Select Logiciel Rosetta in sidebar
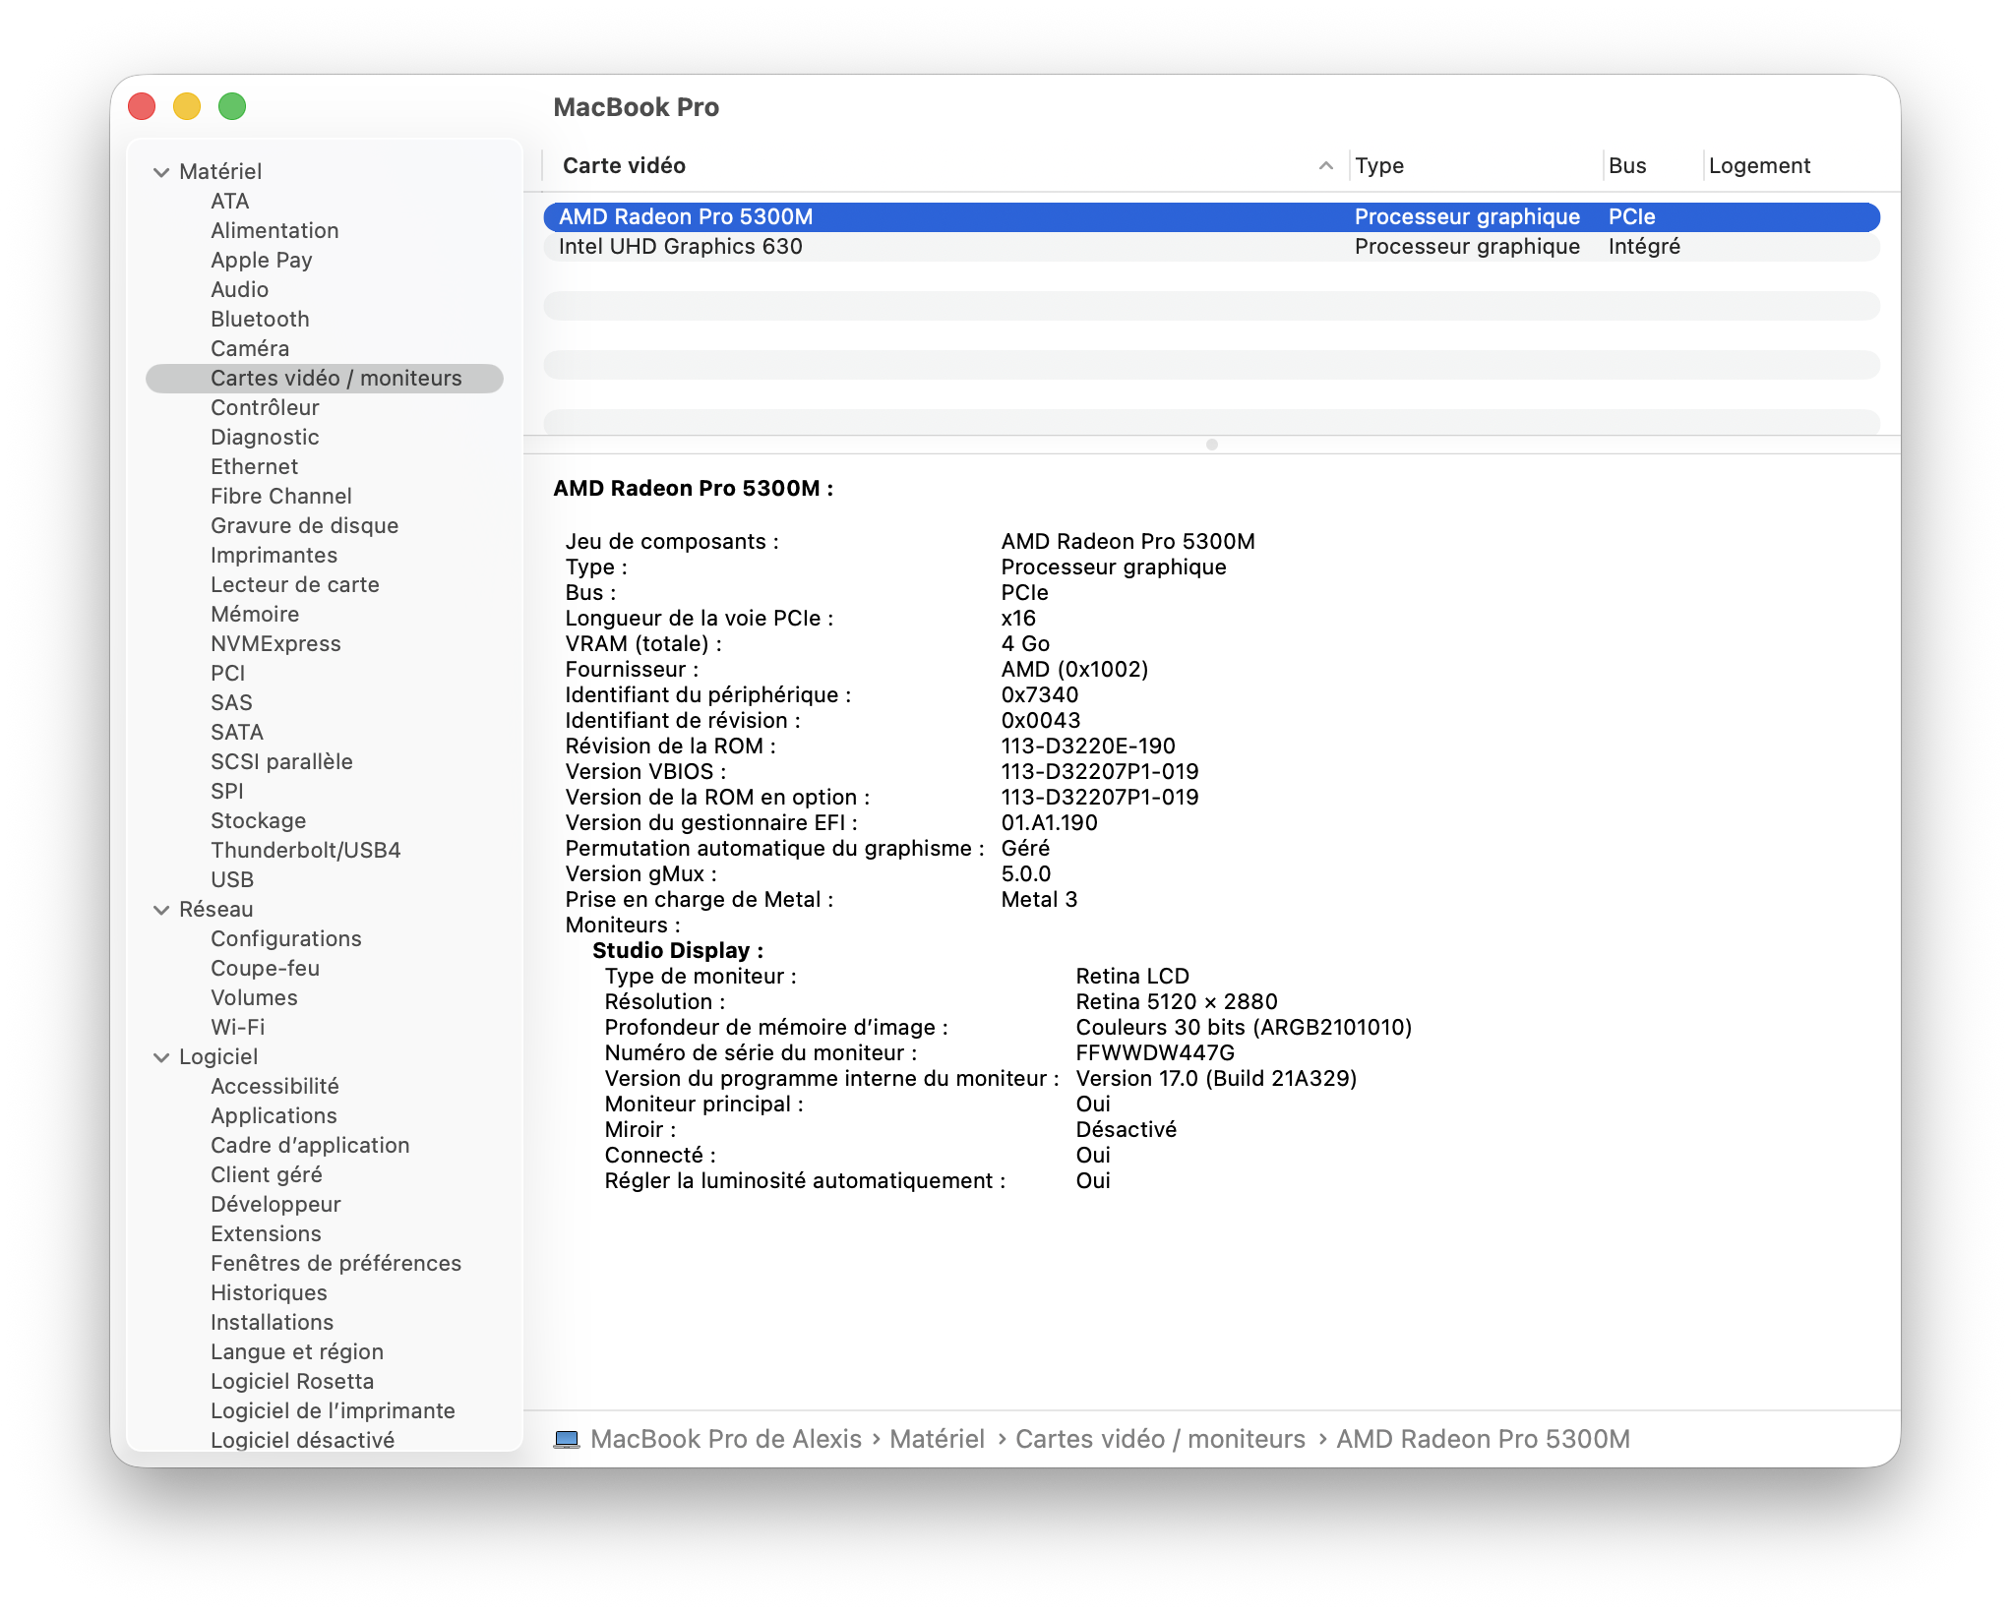Image resolution: width=2011 pixels, height=1613 pixels. tap(292, 1381)
